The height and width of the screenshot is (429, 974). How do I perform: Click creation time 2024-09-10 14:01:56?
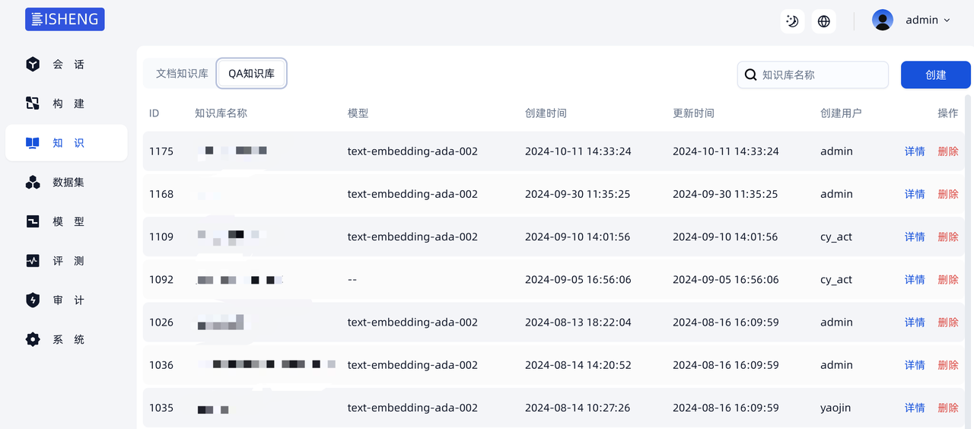578,237
